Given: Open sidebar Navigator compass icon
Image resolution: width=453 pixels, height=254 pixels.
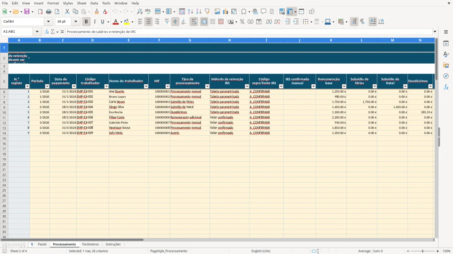Looking at the screenshot, I should pos(446,76).
